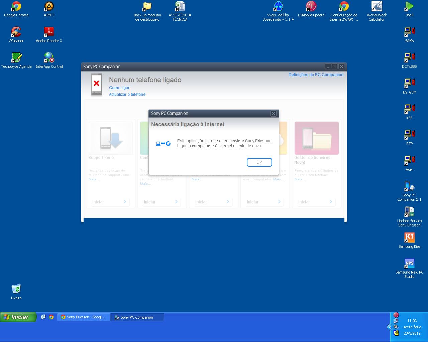Click Iniciar under Gestor de ficheiros card
Screen dimensions: 428x342
316,202
